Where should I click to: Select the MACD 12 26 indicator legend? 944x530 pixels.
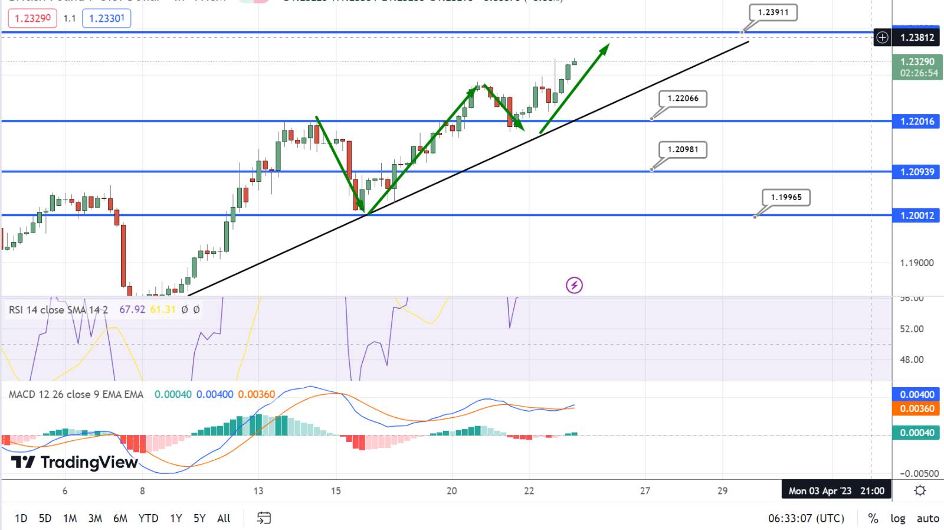coord(76,394)
